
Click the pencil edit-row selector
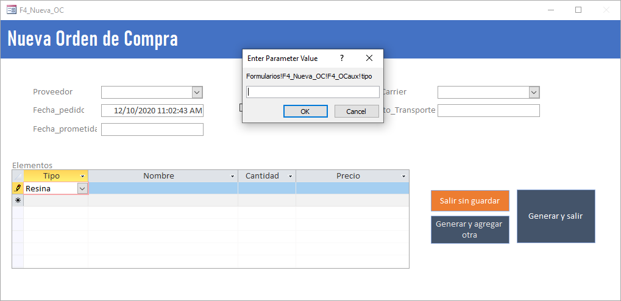[18, 189]
